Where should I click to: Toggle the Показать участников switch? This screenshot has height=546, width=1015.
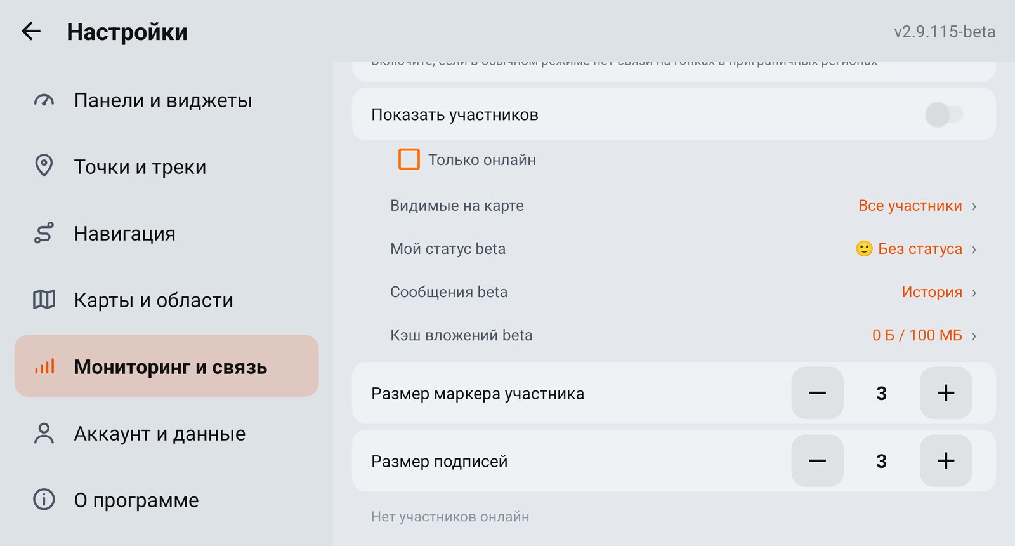click(944, 114)
